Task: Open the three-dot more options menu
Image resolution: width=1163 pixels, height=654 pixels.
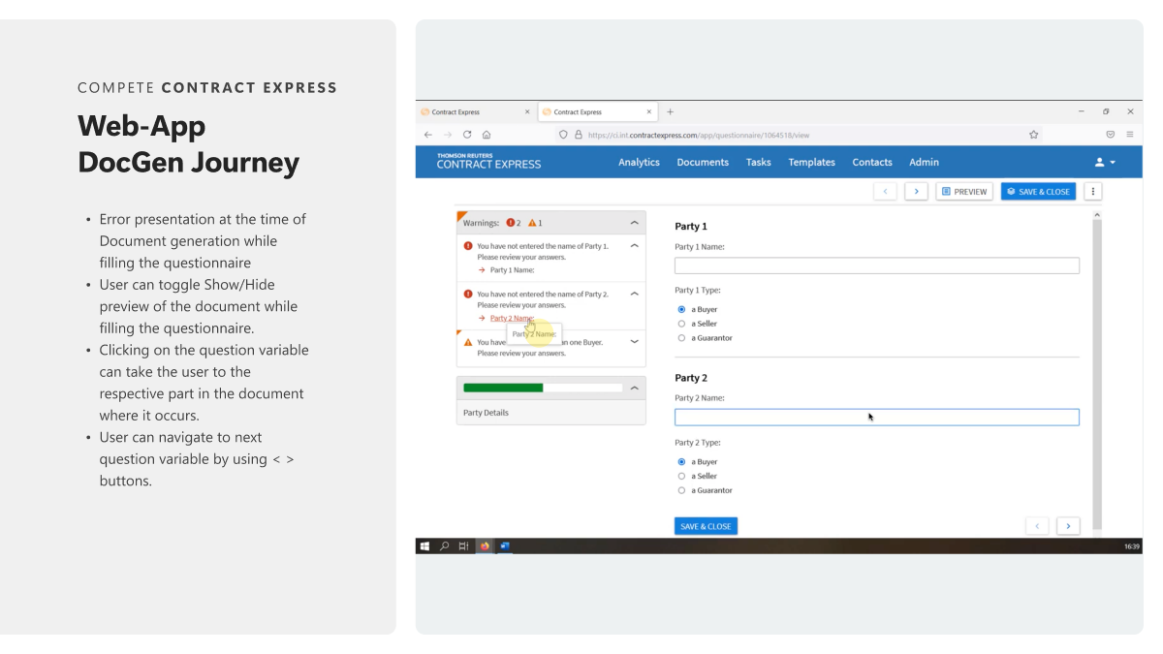Action: [1094, 192]
